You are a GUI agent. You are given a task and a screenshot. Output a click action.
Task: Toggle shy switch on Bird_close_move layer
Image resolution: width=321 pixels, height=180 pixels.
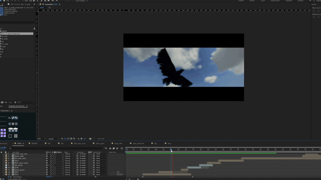47,163
